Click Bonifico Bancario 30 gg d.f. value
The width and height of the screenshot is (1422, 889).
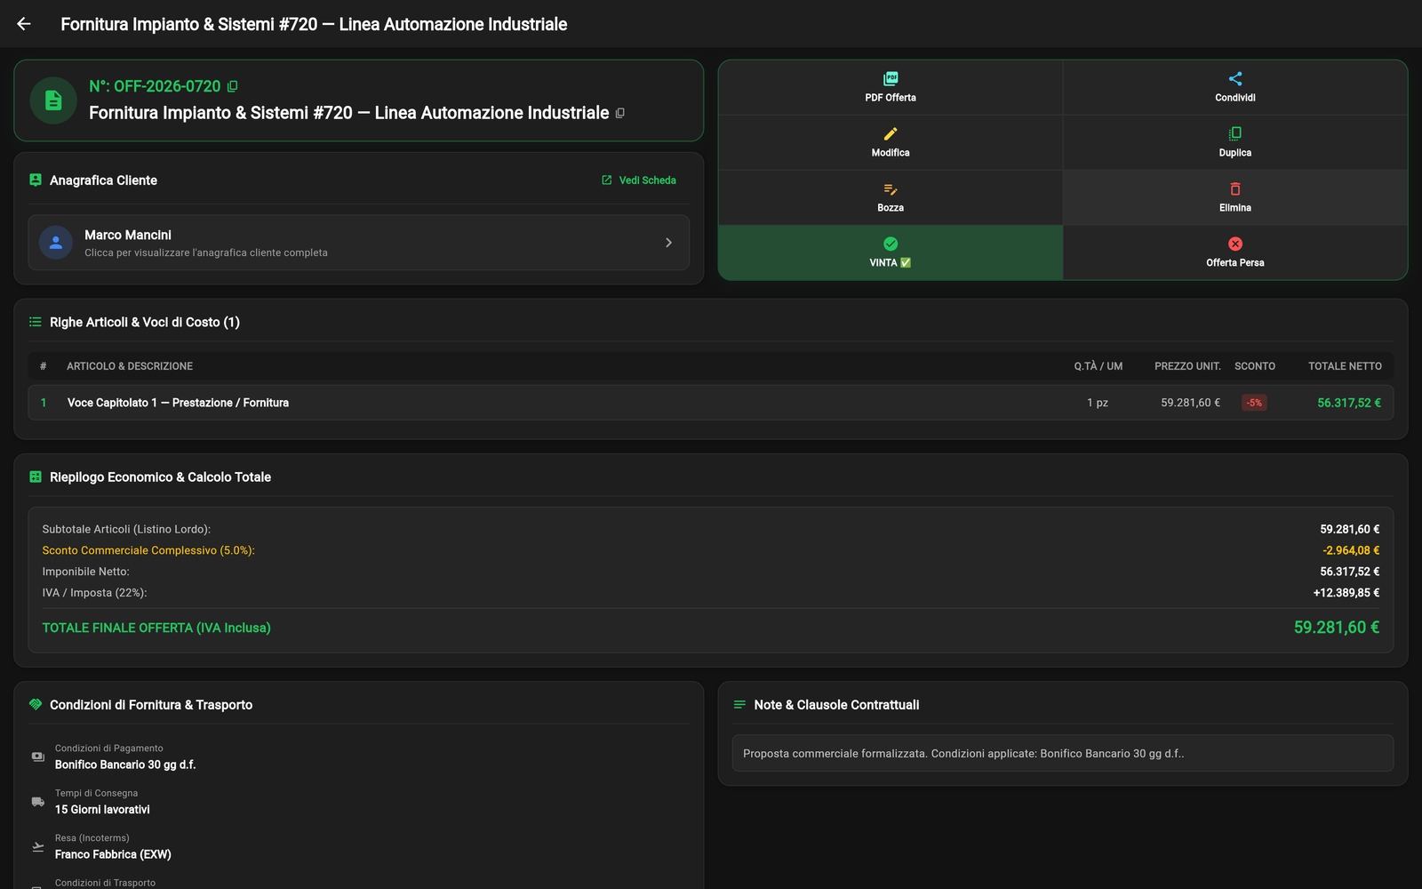(x=125, y=765)
